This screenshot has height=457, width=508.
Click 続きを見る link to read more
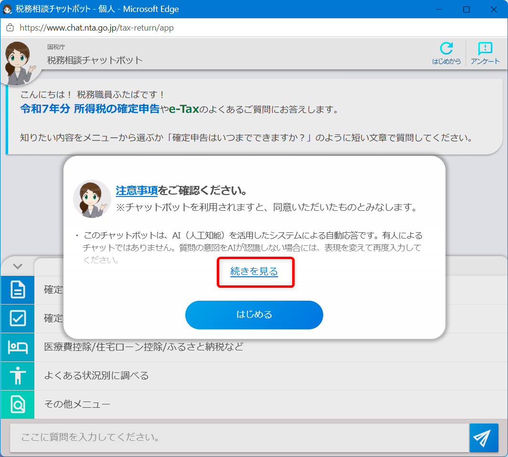(254, 271)
